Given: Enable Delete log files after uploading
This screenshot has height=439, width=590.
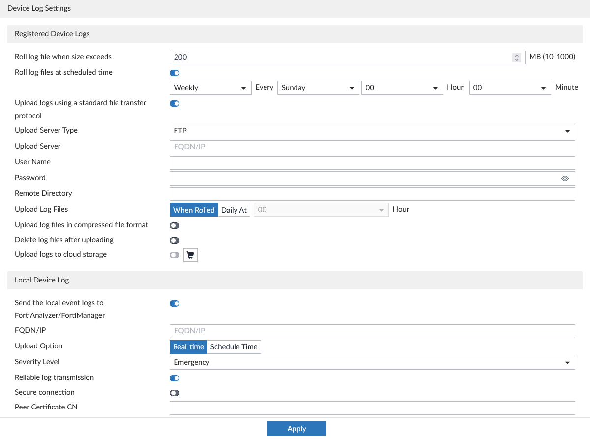Looking at the screenshot, I should point(175,240).
